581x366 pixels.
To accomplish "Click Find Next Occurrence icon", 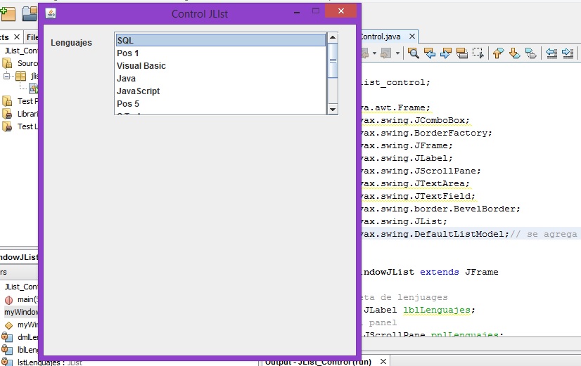I will tap(445, 53).
